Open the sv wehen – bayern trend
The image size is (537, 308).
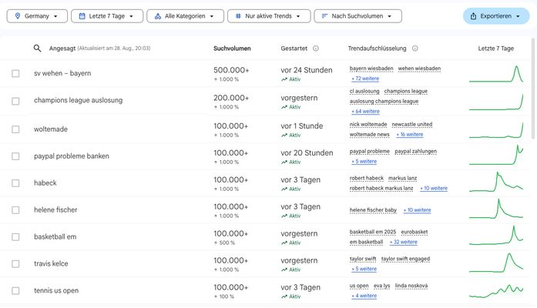click(62, 73)
